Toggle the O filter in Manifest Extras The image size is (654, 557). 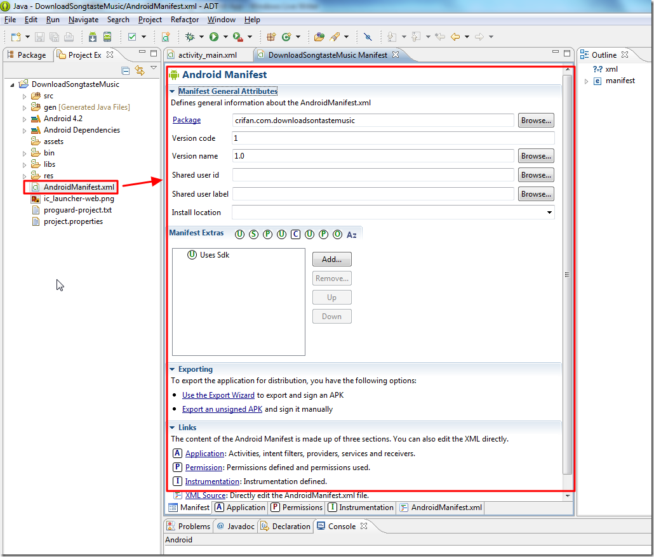tap(337, 235)
